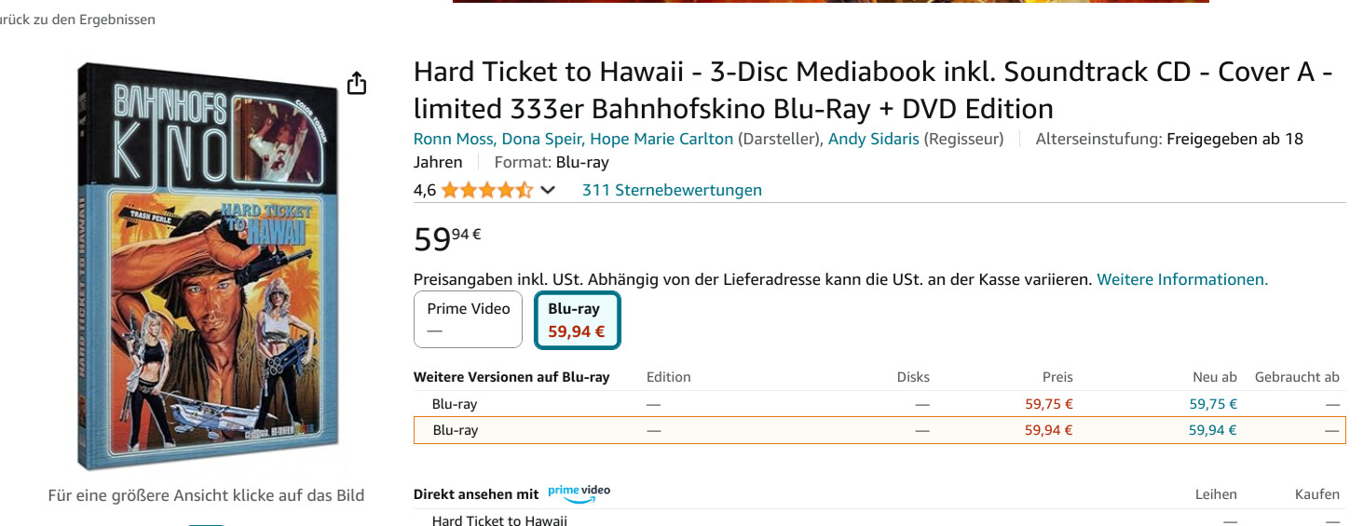1364x526 pixels.
Task: Open Hard Ticket to Hawaii Prime Video row
Action: point(499,519)
